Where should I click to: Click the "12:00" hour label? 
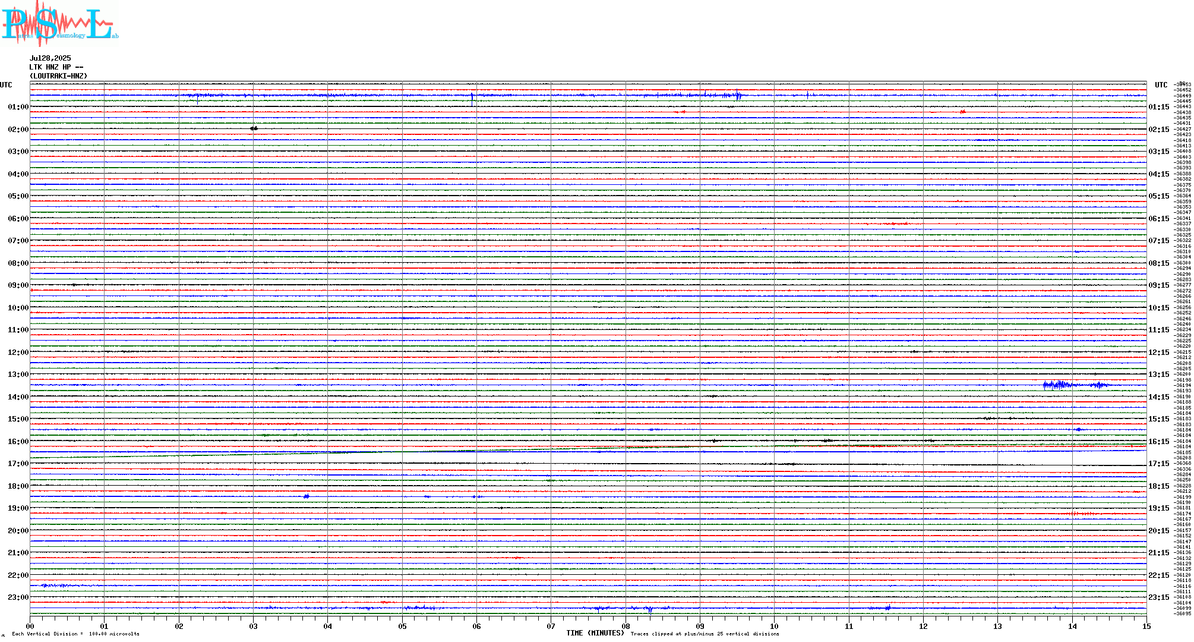click(18, 353)
